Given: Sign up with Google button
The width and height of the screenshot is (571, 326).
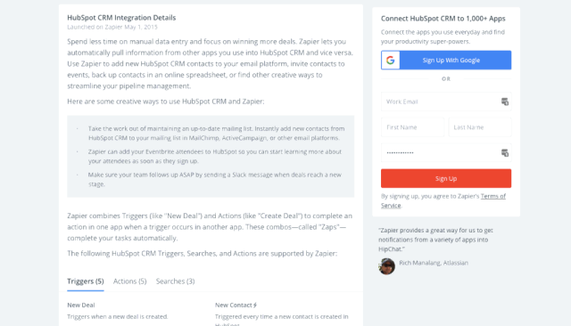Looking at the screenshot, I should point(446,60).
